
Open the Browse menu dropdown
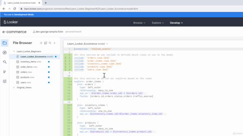pyautogui.click(x=139, y=23)
